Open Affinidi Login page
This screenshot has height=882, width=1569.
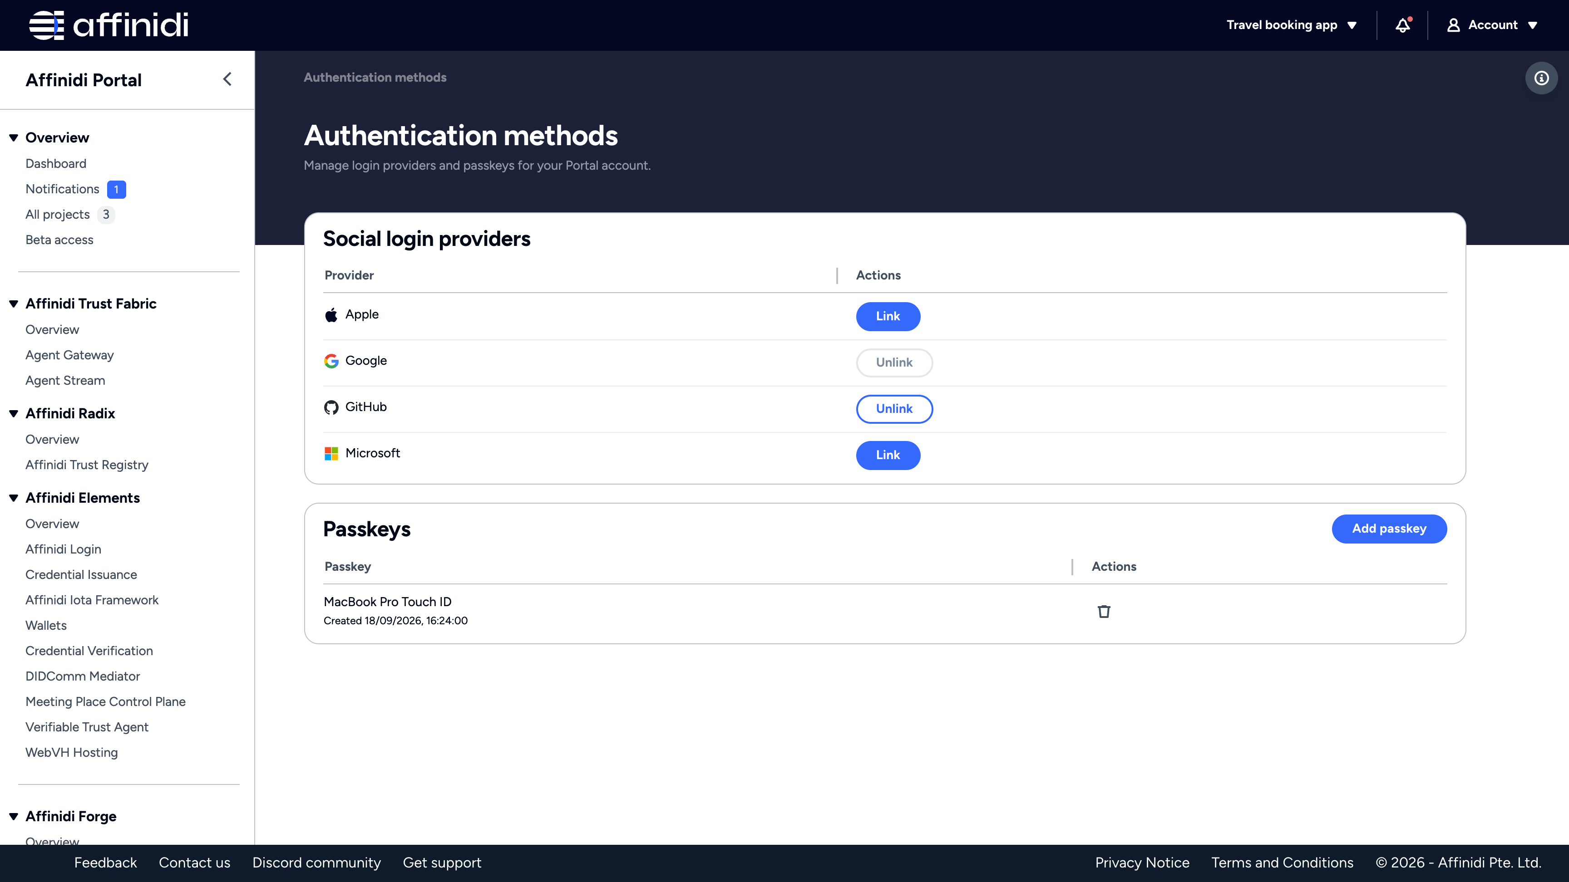click(64, 549)
